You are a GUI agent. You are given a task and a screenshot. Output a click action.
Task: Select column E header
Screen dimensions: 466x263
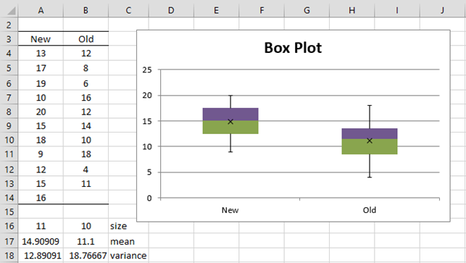(x=217, y=11)
